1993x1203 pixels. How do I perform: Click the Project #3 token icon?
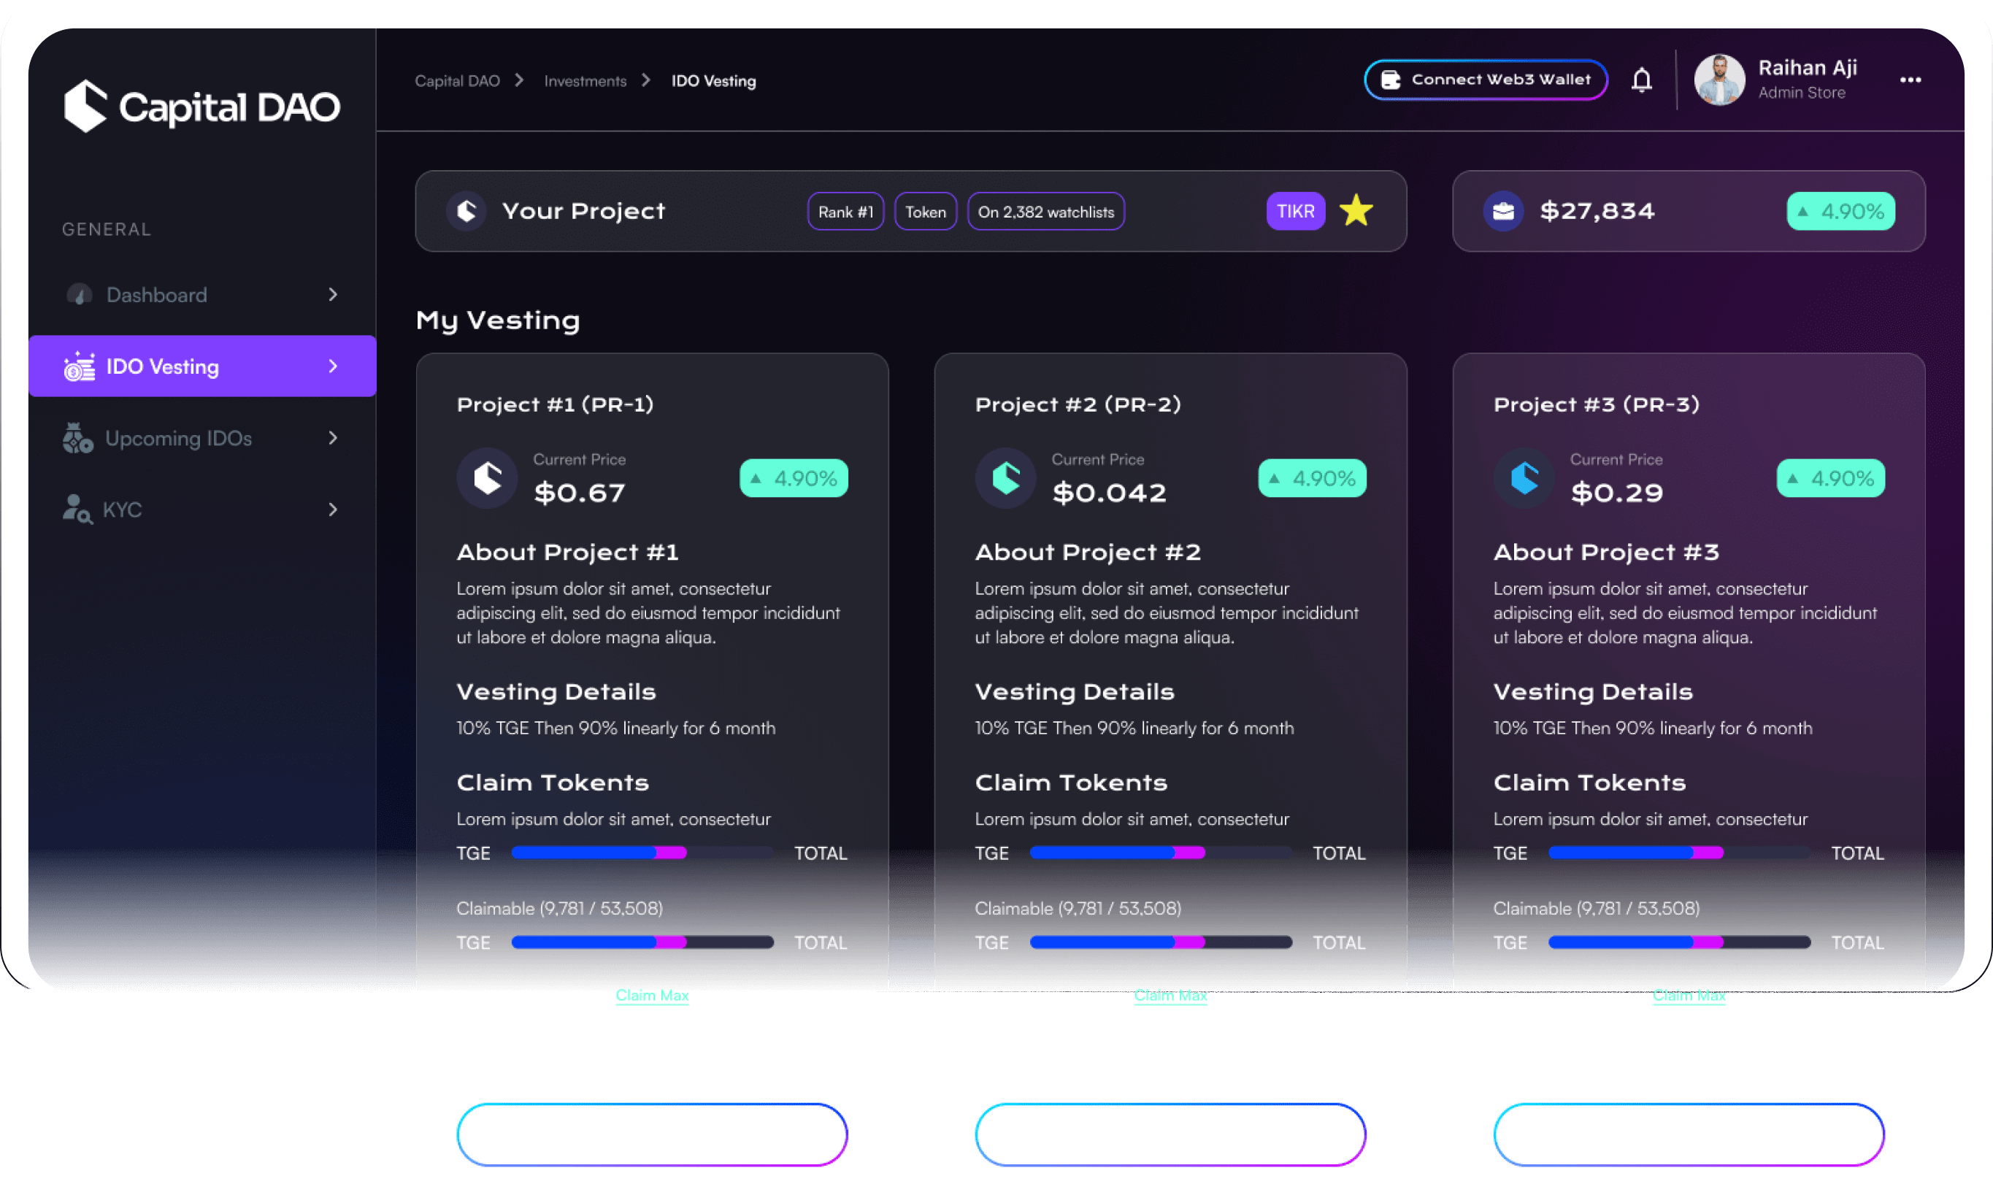point(1524,478)
